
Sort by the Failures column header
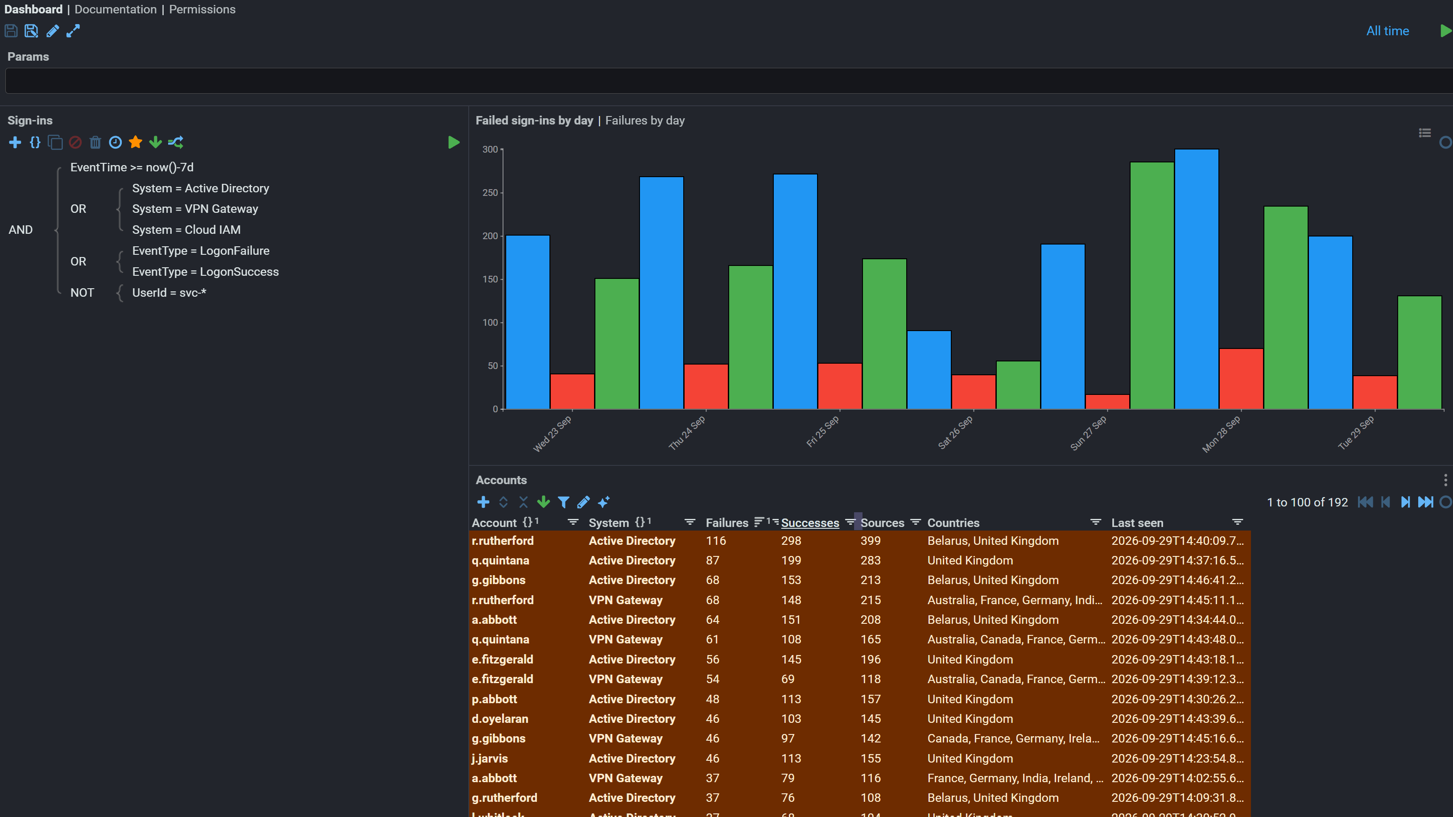727,523
